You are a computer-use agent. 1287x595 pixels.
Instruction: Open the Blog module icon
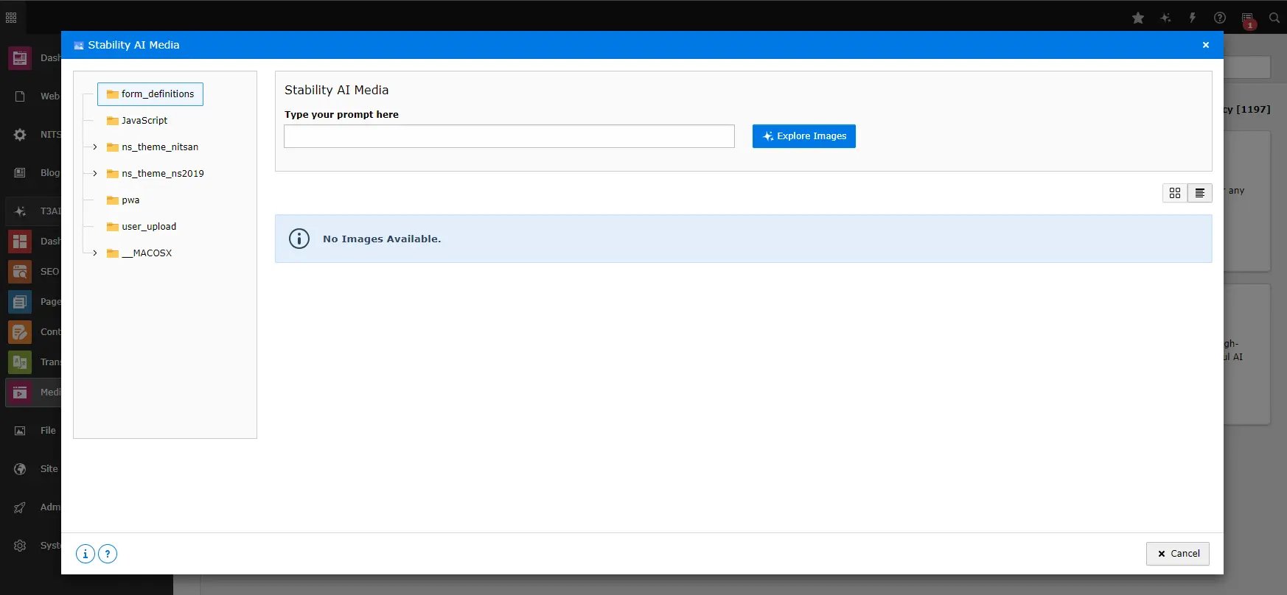20,173
